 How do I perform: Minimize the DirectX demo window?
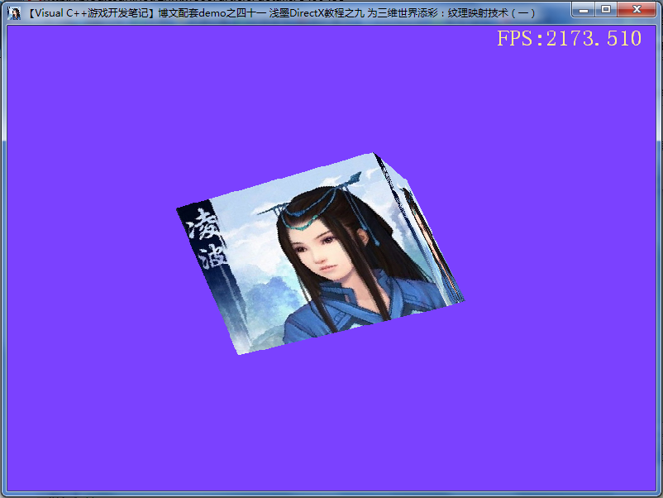(584, 9)
